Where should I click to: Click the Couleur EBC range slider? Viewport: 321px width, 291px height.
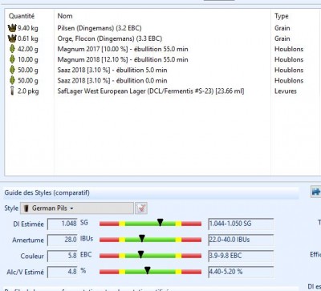pos(150,256)
